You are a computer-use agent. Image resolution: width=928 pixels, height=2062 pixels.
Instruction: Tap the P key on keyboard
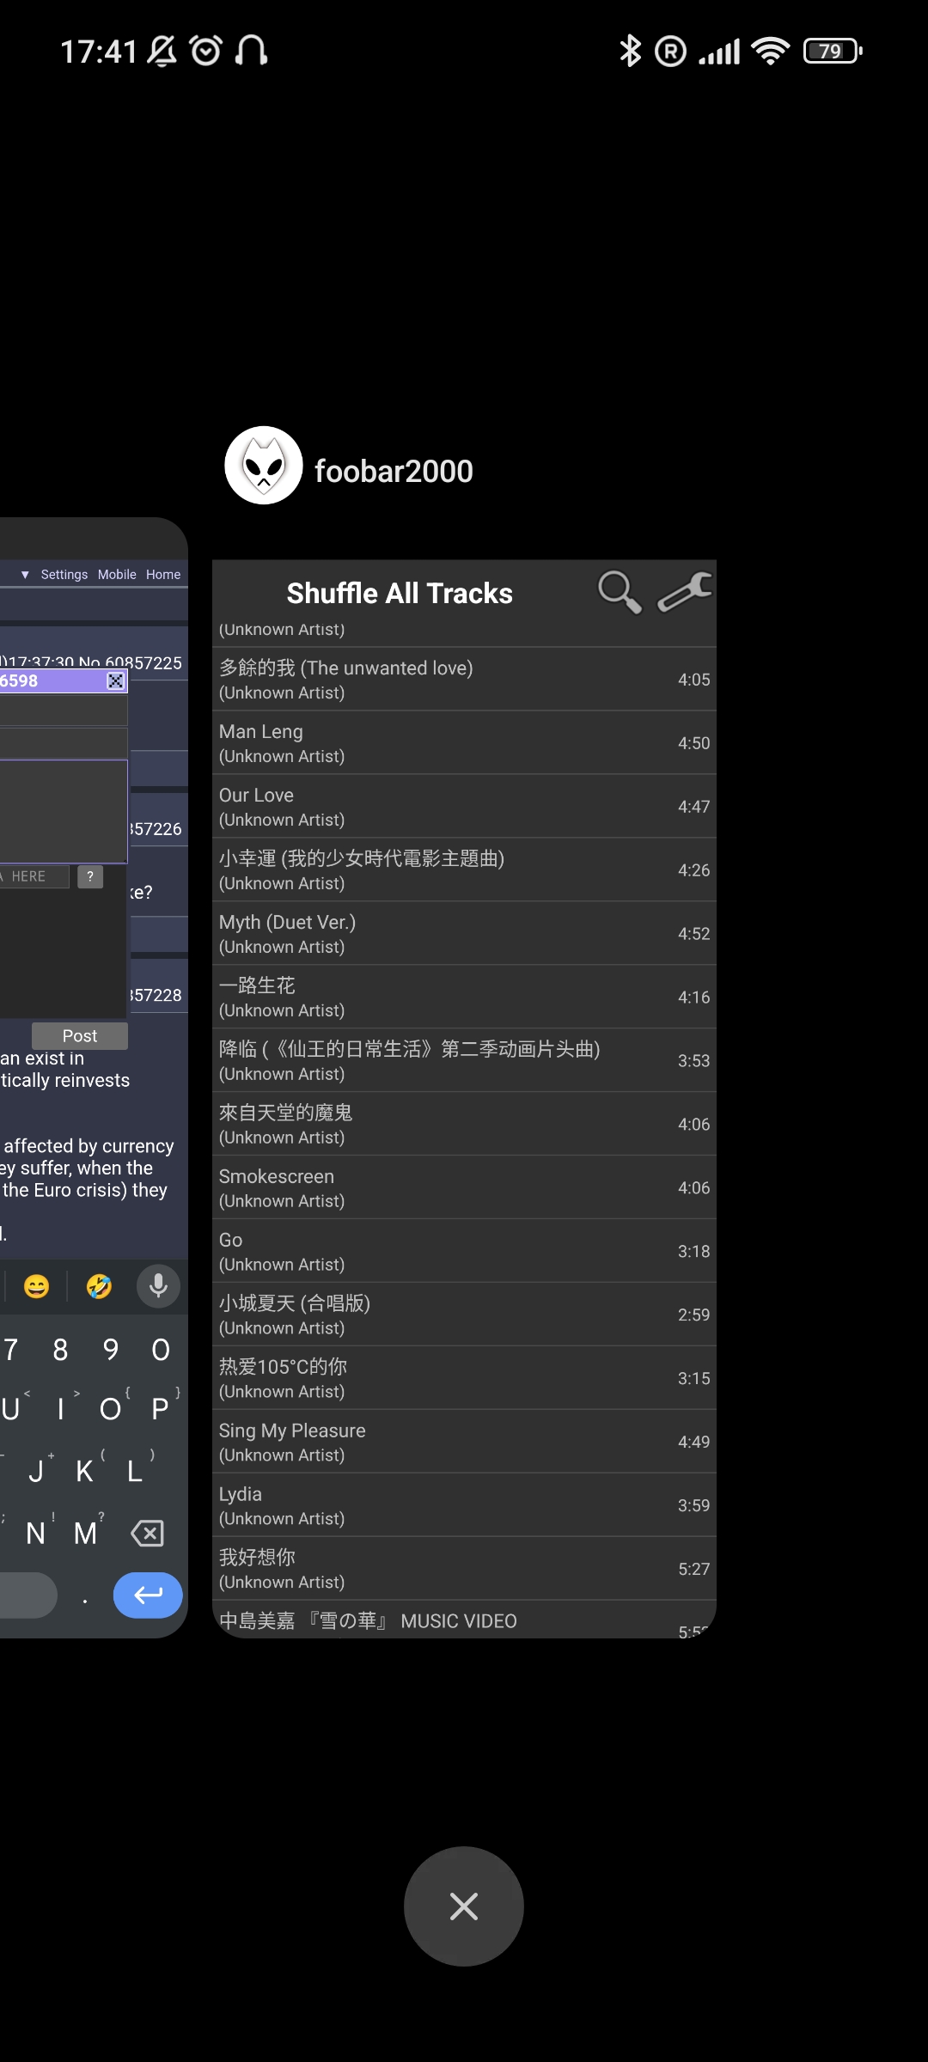pyautogui.click(x=160, y=1409)
